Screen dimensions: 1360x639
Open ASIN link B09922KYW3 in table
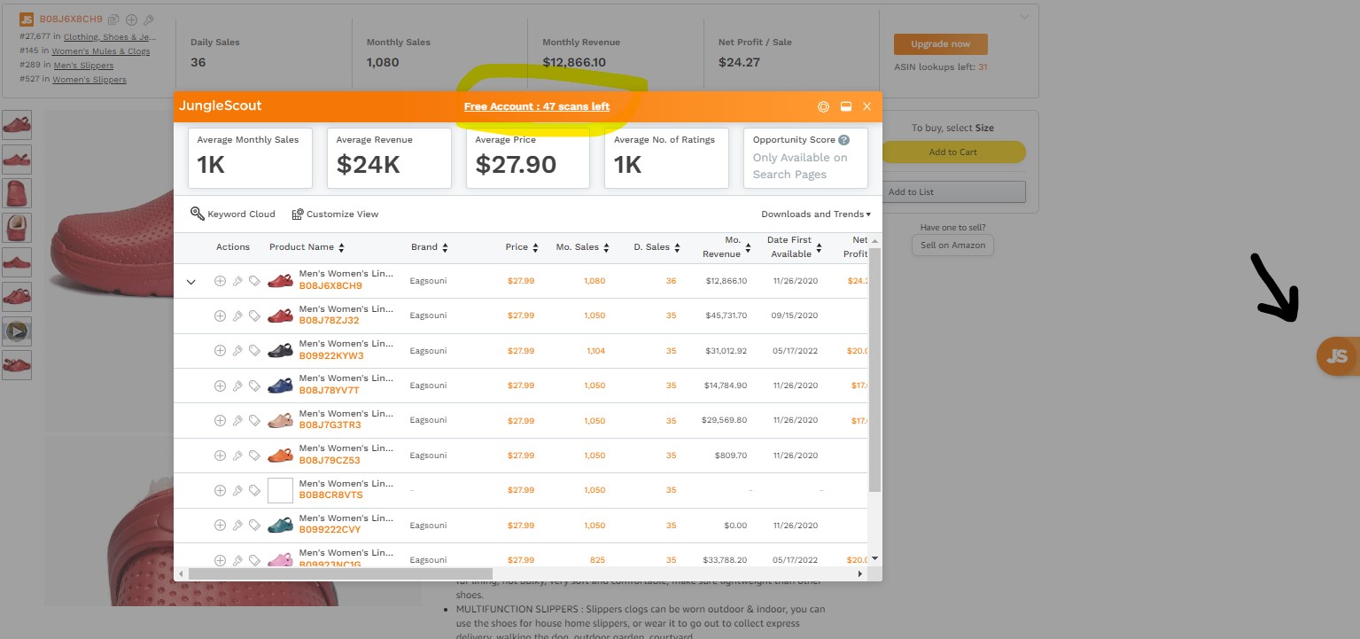(331, 356)
